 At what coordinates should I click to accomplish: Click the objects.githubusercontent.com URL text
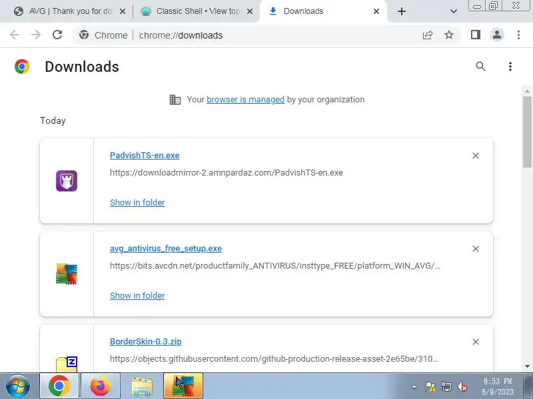[274, 359]
